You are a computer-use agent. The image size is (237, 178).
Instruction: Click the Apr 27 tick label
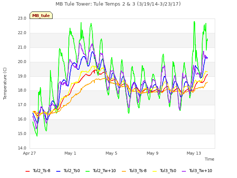[29, 153]
